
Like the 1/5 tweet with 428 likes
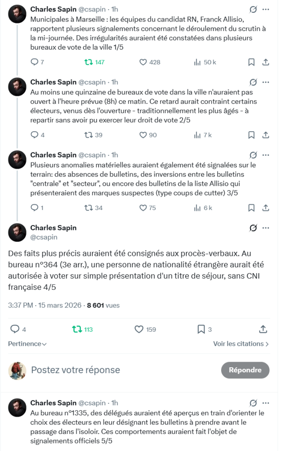pyautogui.click(x=143, y=62)
